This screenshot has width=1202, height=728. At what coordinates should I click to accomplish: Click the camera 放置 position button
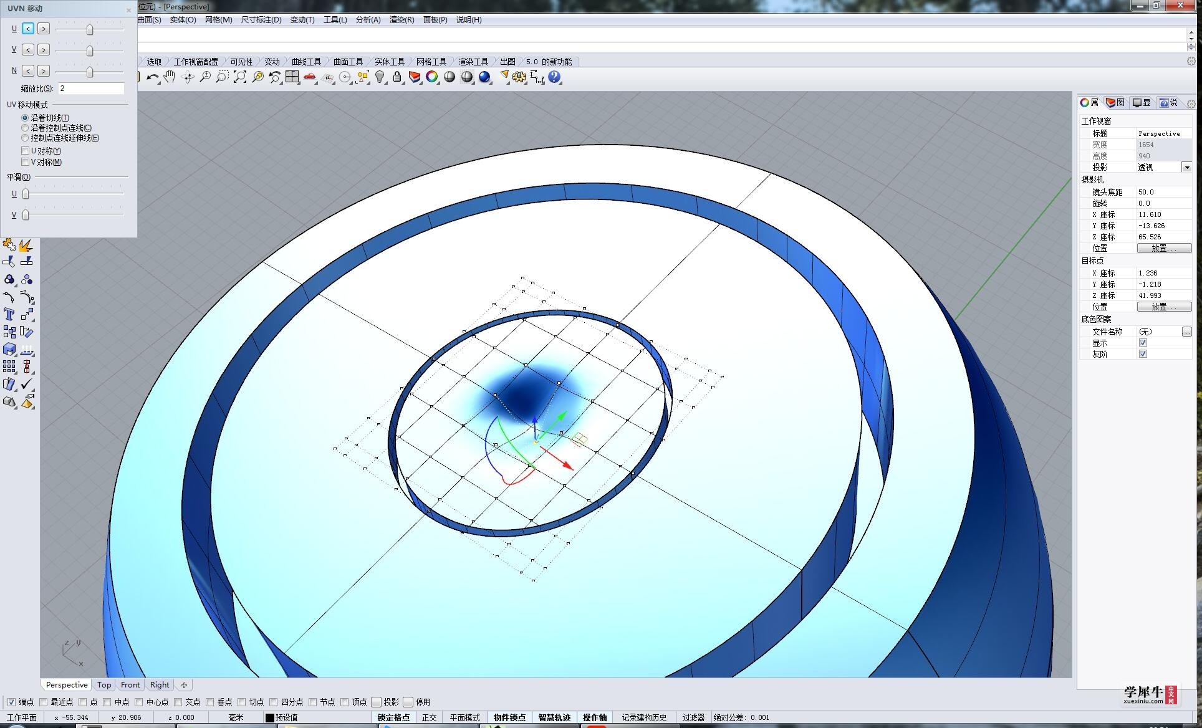point(1164,248)
